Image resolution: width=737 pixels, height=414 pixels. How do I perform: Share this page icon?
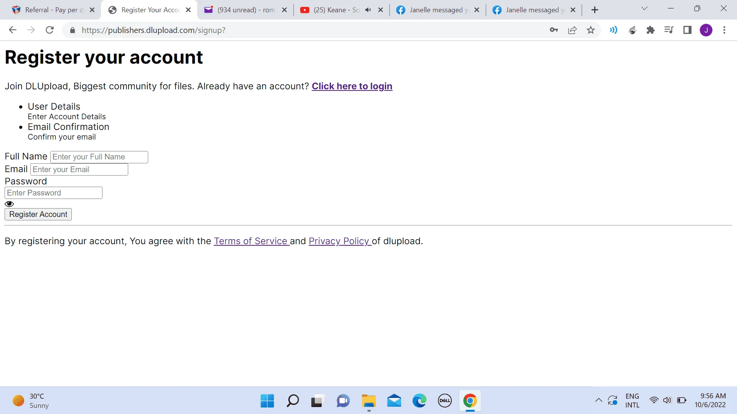click(572, 30)
